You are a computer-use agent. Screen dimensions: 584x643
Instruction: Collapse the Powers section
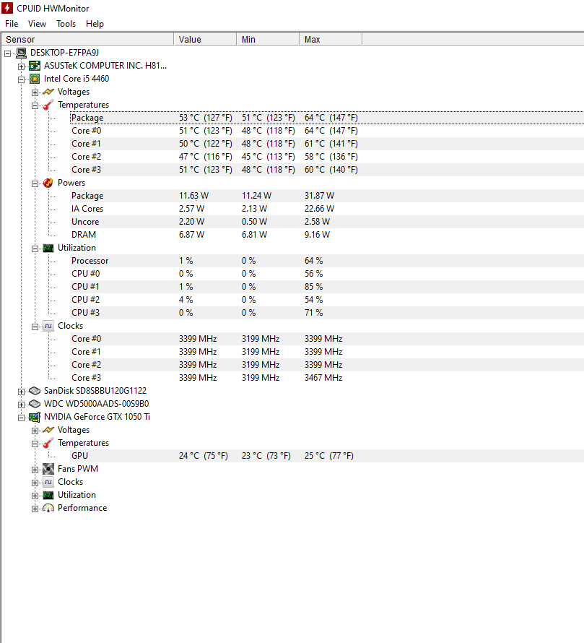[35, 184]
